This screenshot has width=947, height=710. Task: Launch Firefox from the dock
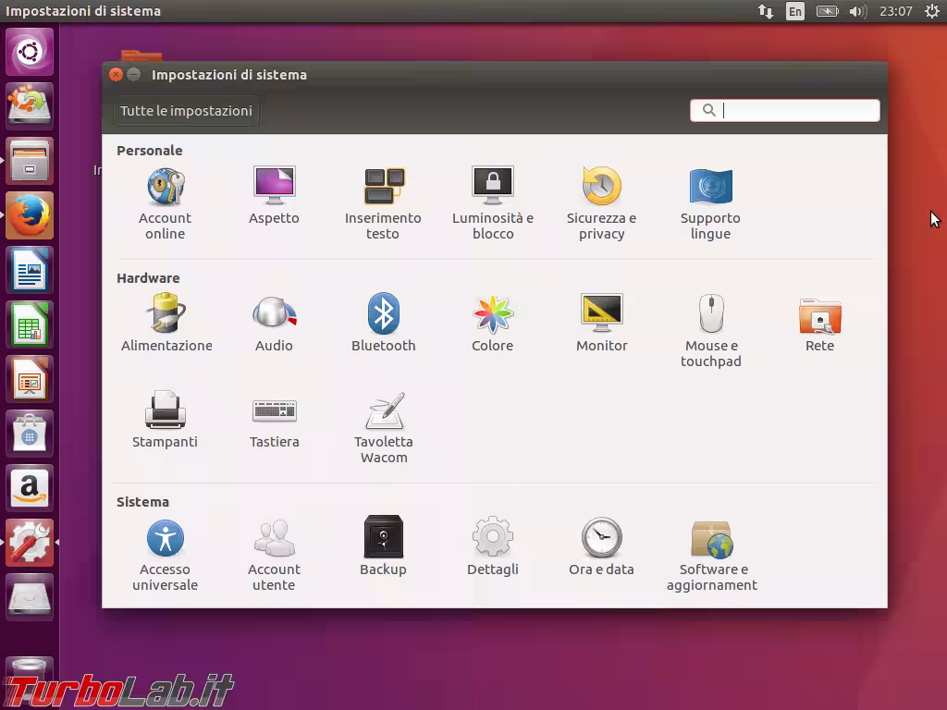pyautogui.click(x=29, y=214)
